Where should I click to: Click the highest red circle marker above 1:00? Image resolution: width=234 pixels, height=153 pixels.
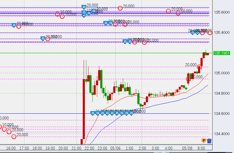120,8
